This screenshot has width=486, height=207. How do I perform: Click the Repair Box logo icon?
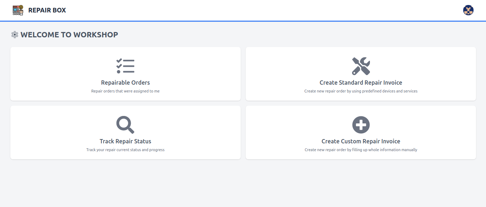tap(18, 10)
